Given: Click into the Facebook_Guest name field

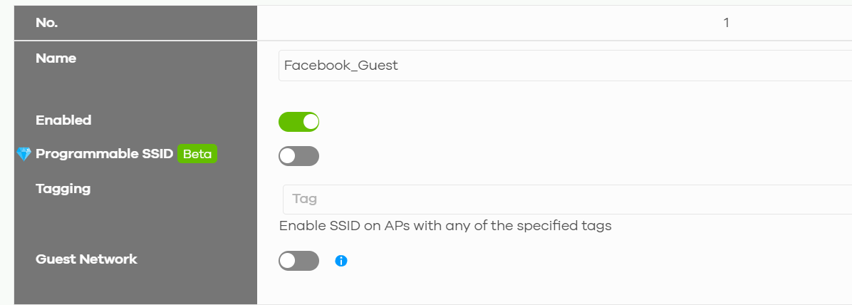Looking at the screenshot, I should coord(565,66).
